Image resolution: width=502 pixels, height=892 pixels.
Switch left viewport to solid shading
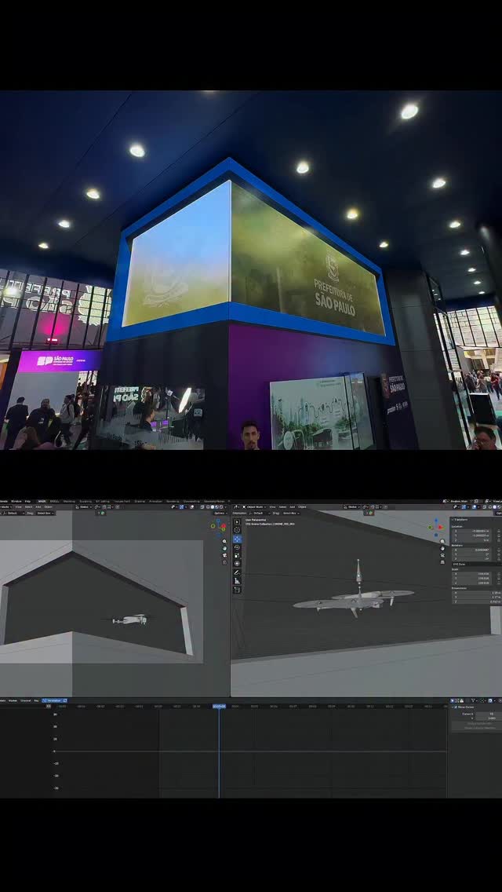(212, 507)
